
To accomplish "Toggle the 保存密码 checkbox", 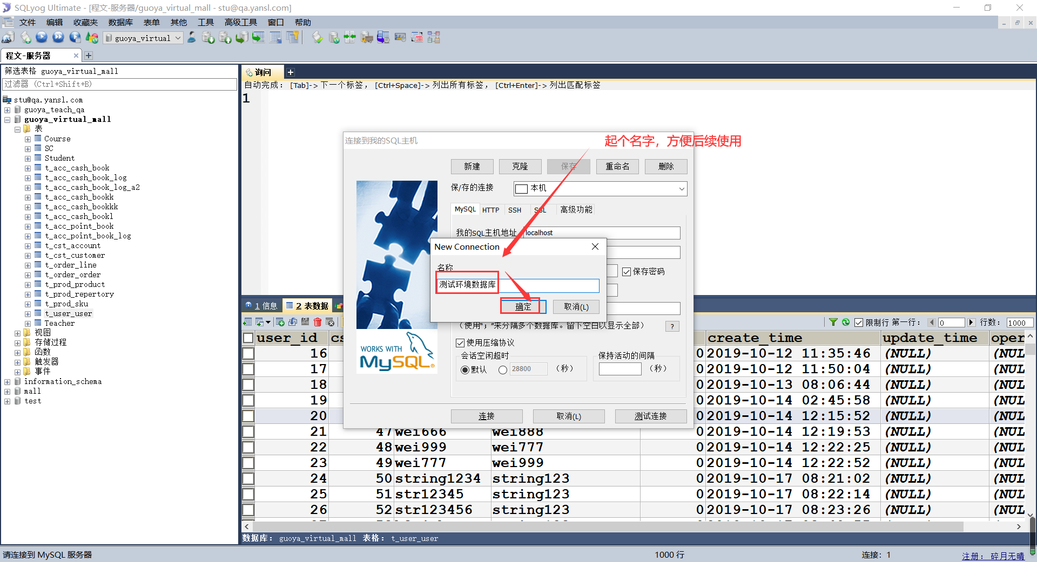I will (627, 272).
